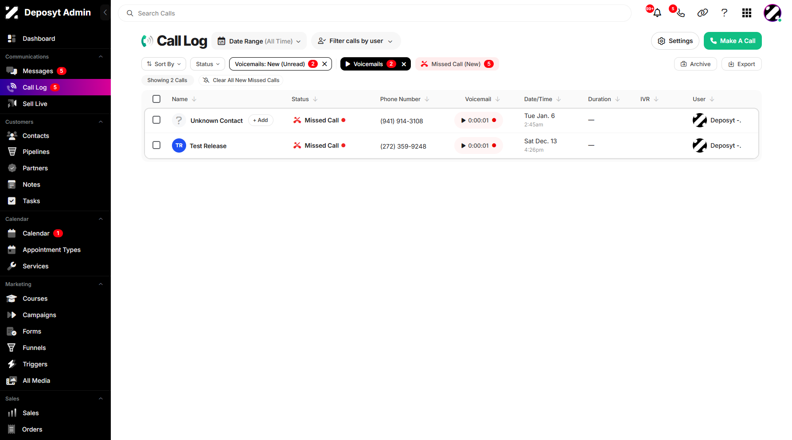Viewport: 792px width, 440px height.
Task: Sort by Date/Time column arrow
Action: pyautogui.click(x=558, y=99)
